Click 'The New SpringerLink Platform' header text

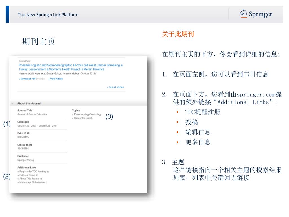pos(48,15)
